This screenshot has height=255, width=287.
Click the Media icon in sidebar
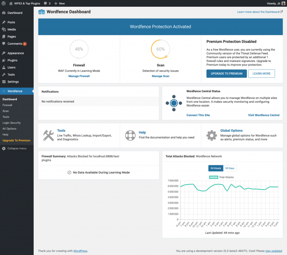pyautogui.click(x=4, y=29)
